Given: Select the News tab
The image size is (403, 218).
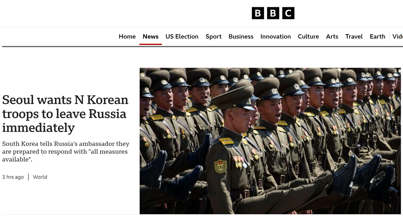Looking at the screenshot, I should 150,36.
